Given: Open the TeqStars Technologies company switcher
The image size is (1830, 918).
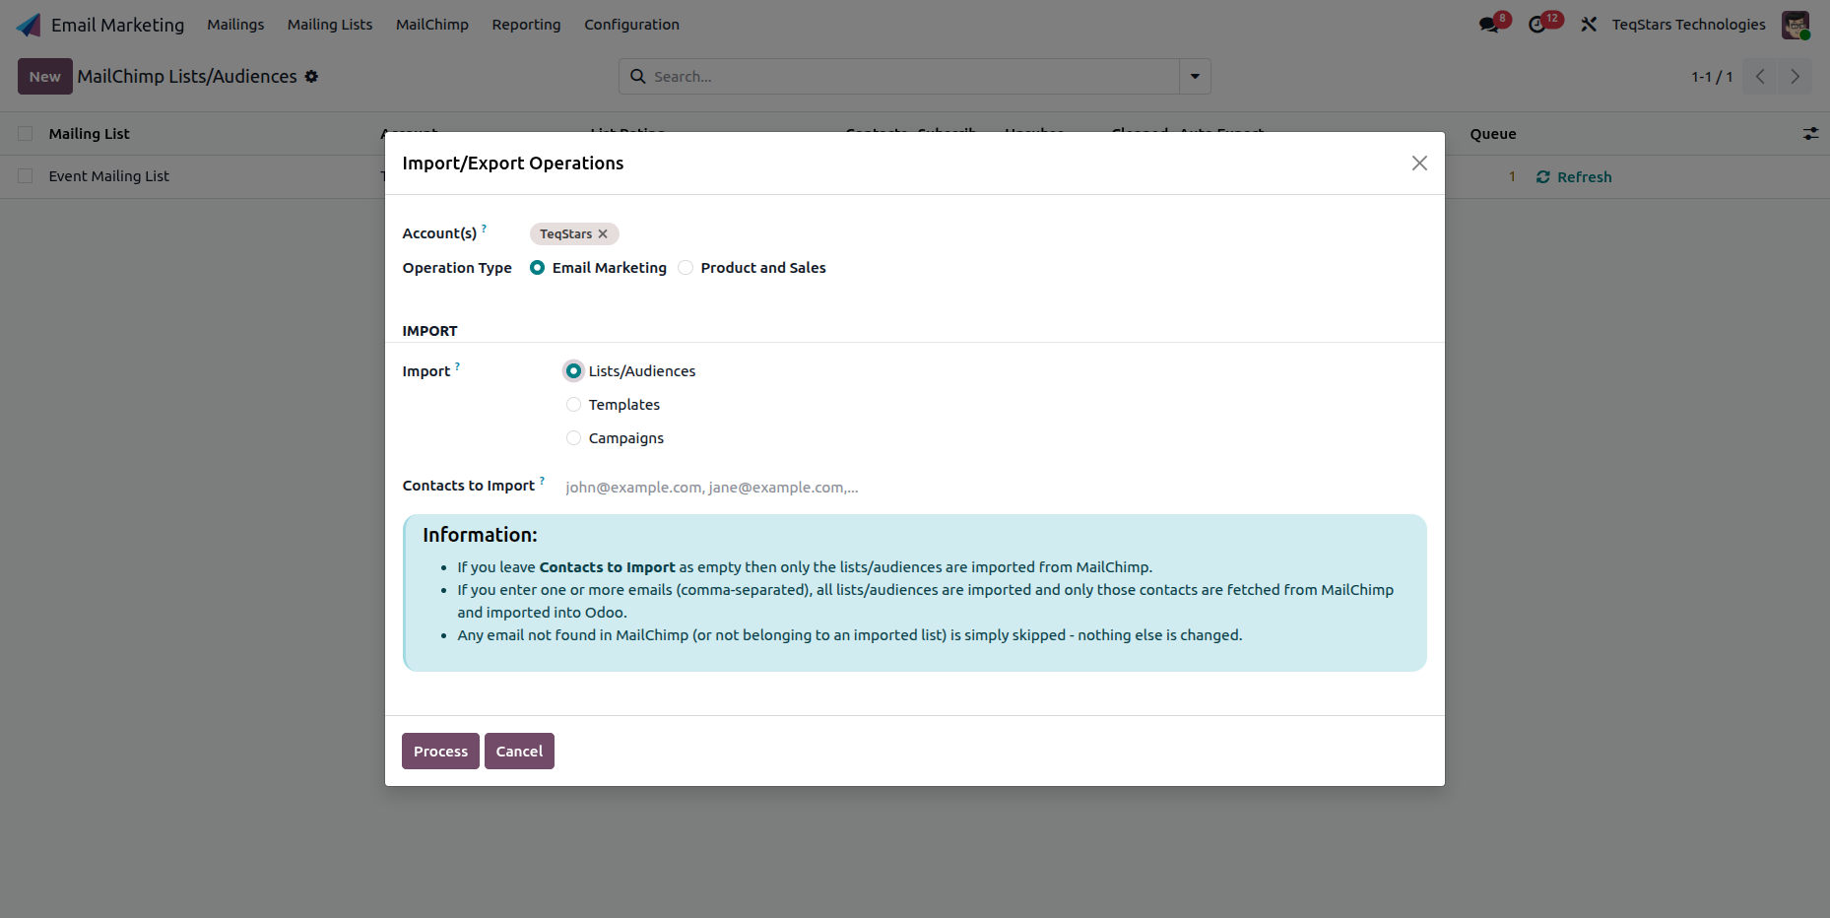Looking at the screenshot, I should [1688, 25].
